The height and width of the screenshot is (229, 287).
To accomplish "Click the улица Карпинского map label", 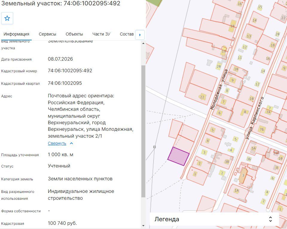I will 254,118.
